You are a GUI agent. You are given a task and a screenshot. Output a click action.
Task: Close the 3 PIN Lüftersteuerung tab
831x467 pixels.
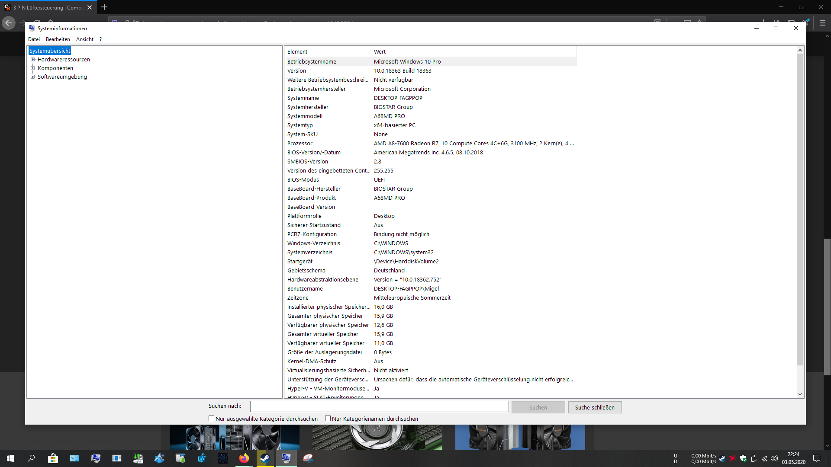[x=90, y=7]
